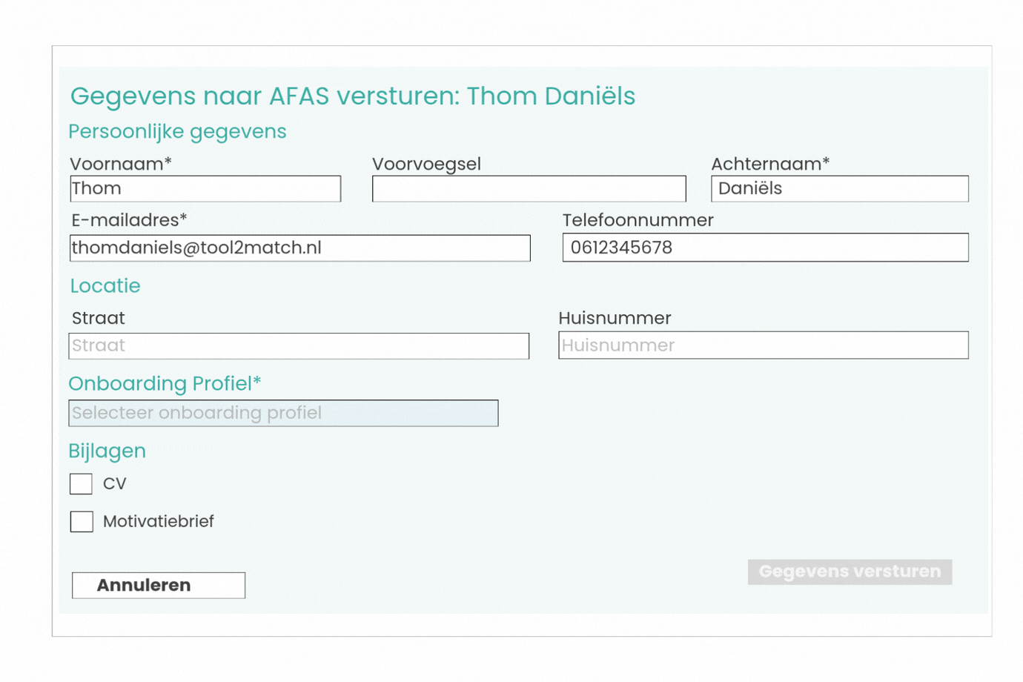Click the Voornaam* label text above the field
Image resolution: width=1023 pixels, height=682 pixels.
[121, 164]
